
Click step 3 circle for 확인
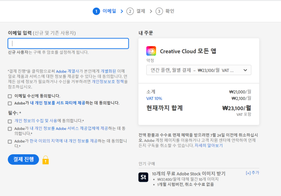click(x=159, y=11)
